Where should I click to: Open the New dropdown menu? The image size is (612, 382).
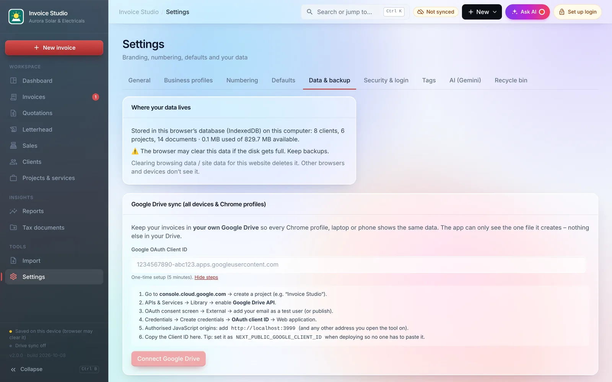point(482,12)
